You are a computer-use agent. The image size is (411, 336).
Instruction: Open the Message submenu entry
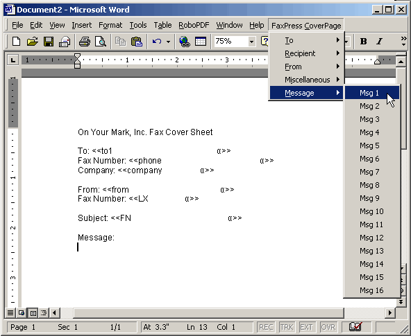click(306, 93)
